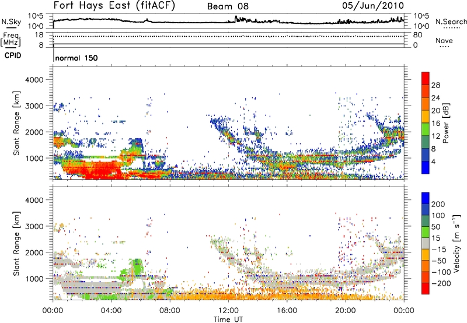The image size is (467, 323).
Task: Click the '80' Nave axis value
Action: [417, 35]
